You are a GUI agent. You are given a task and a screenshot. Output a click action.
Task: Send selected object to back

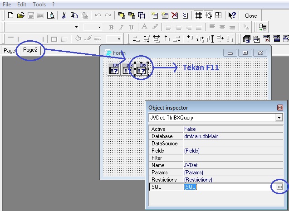coord(132,15)
